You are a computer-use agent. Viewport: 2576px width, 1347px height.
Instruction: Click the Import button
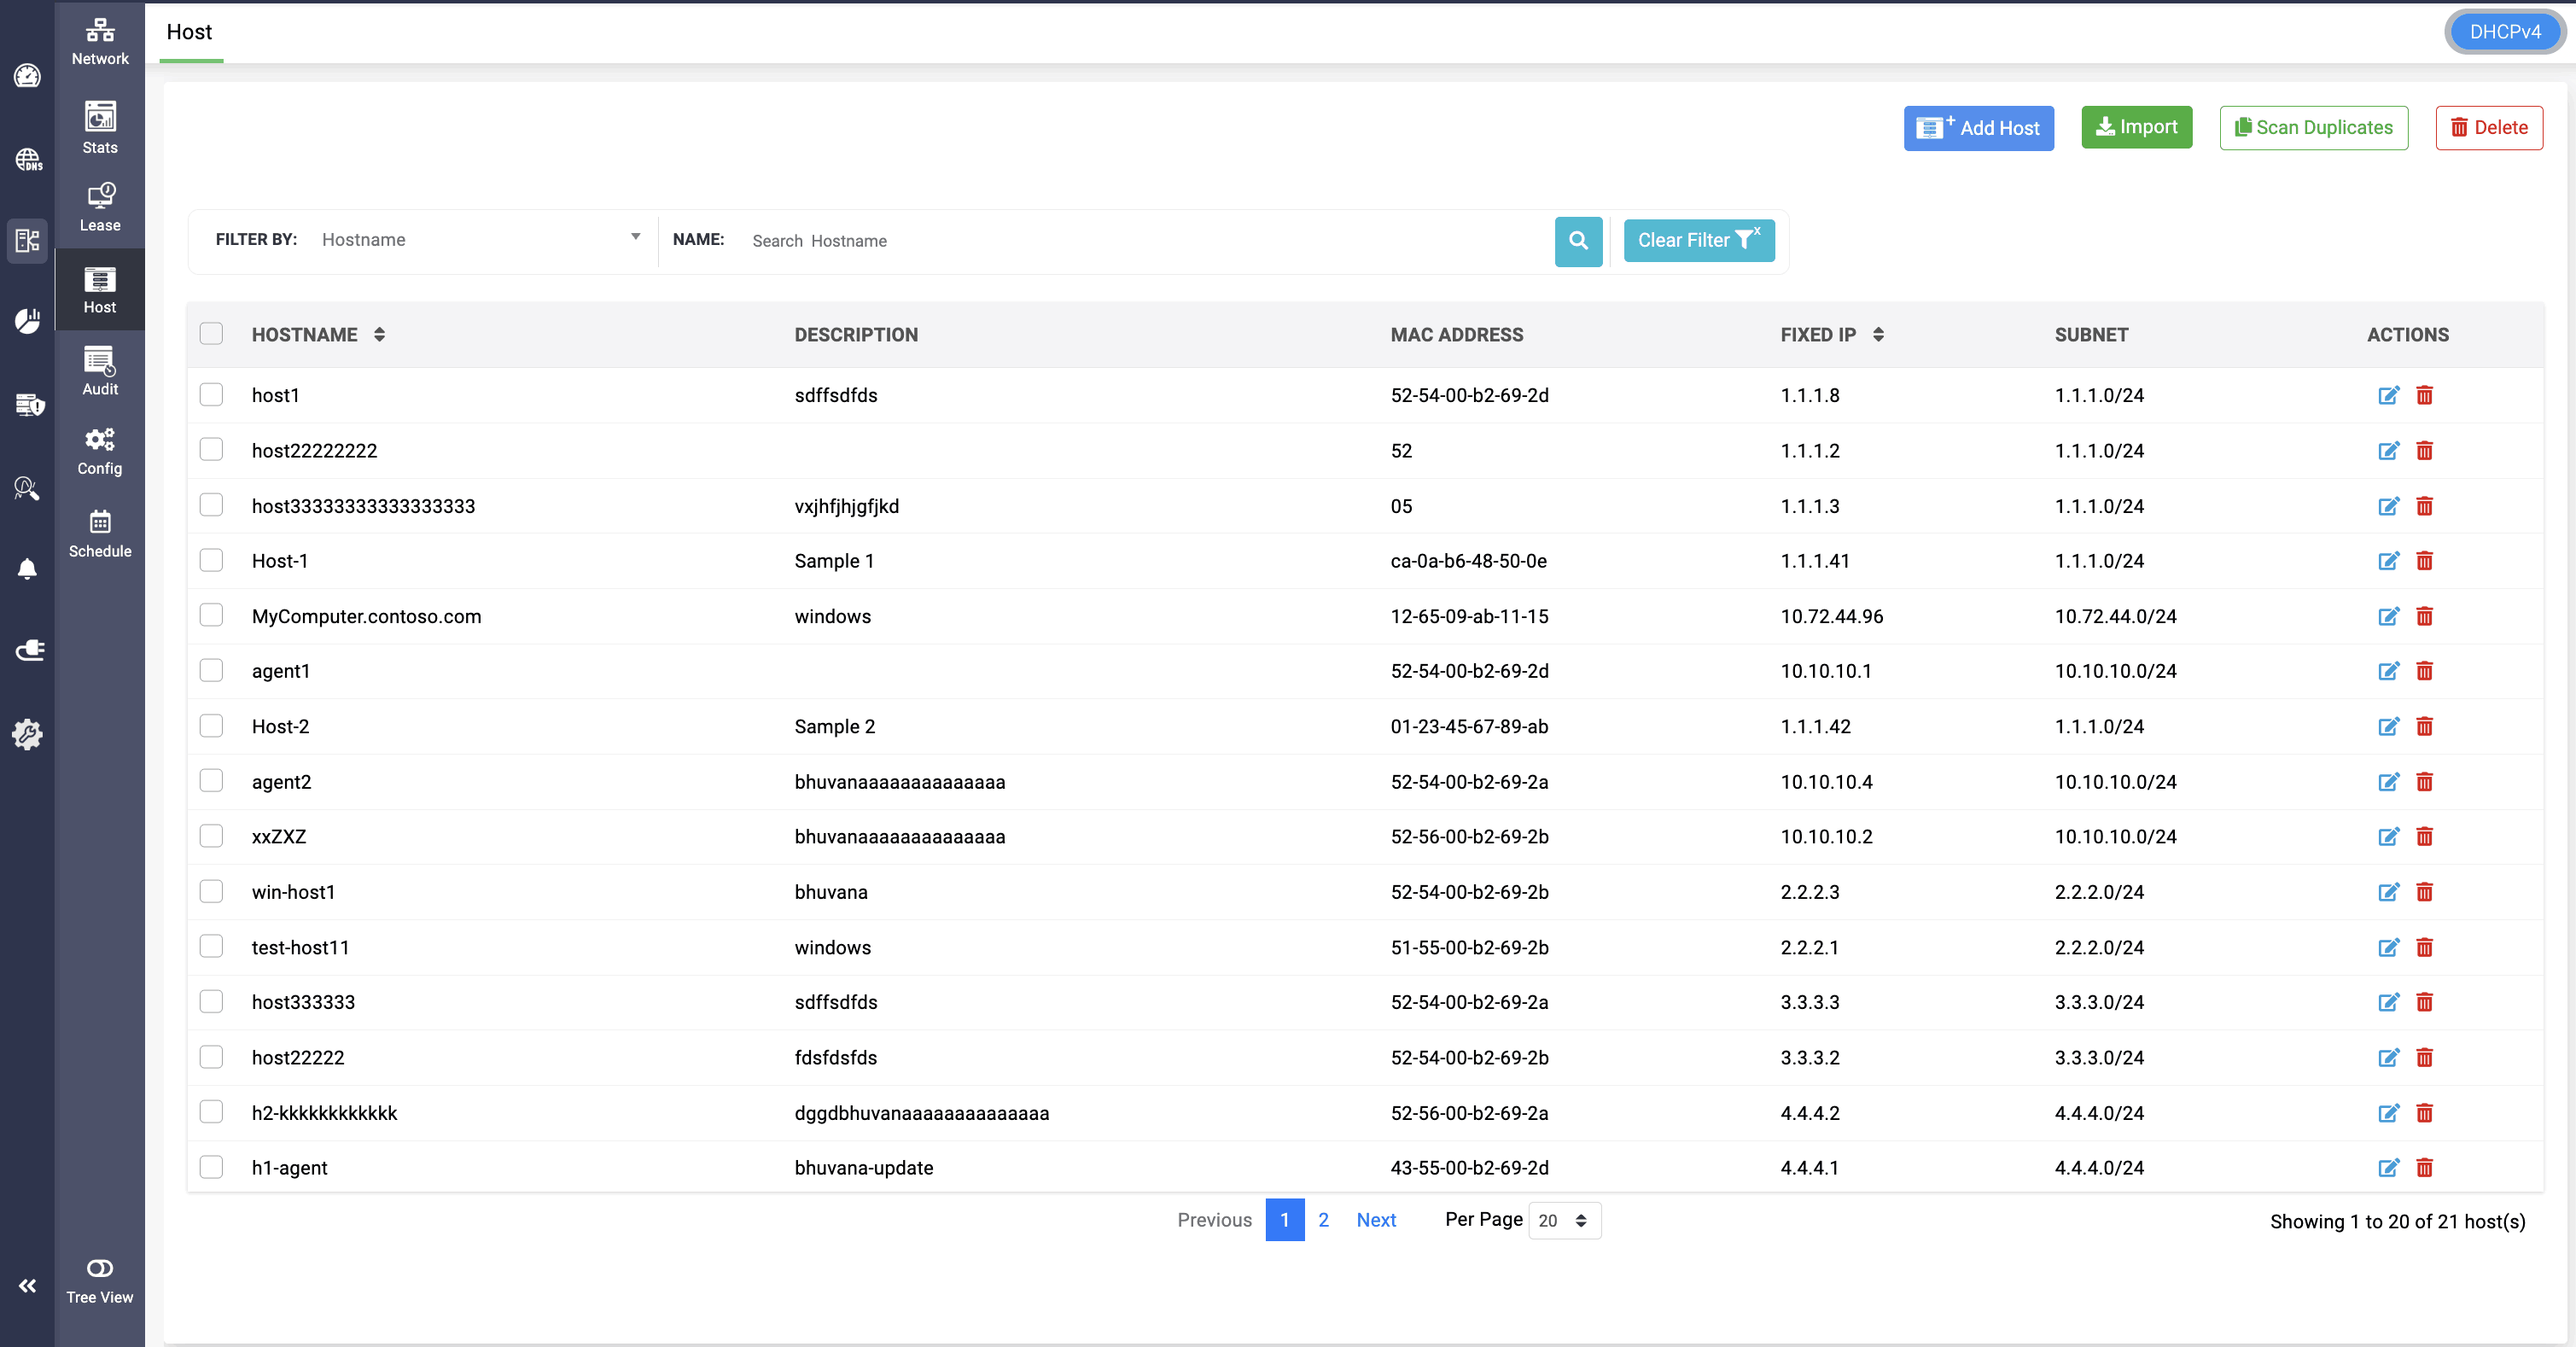point(2137,127)
